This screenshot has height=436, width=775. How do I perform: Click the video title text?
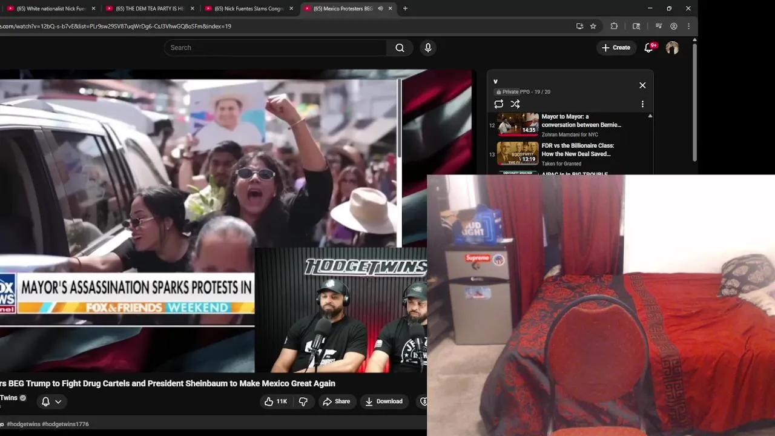coord(168,383)
